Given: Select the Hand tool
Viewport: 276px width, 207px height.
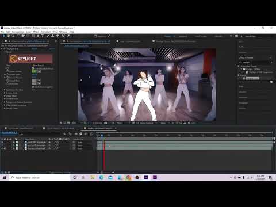Looking at the screenshot, I should (9, 36).
